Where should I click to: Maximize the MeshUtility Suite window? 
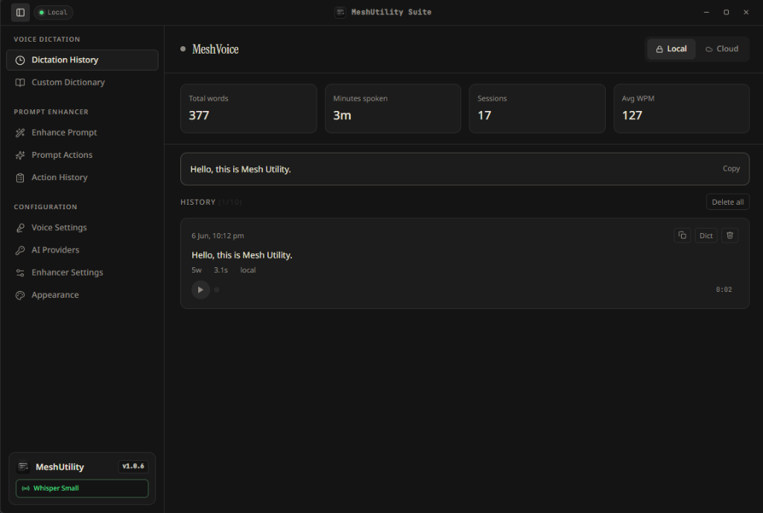coord(726,12)
